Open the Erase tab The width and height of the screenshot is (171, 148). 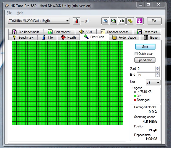150,38
